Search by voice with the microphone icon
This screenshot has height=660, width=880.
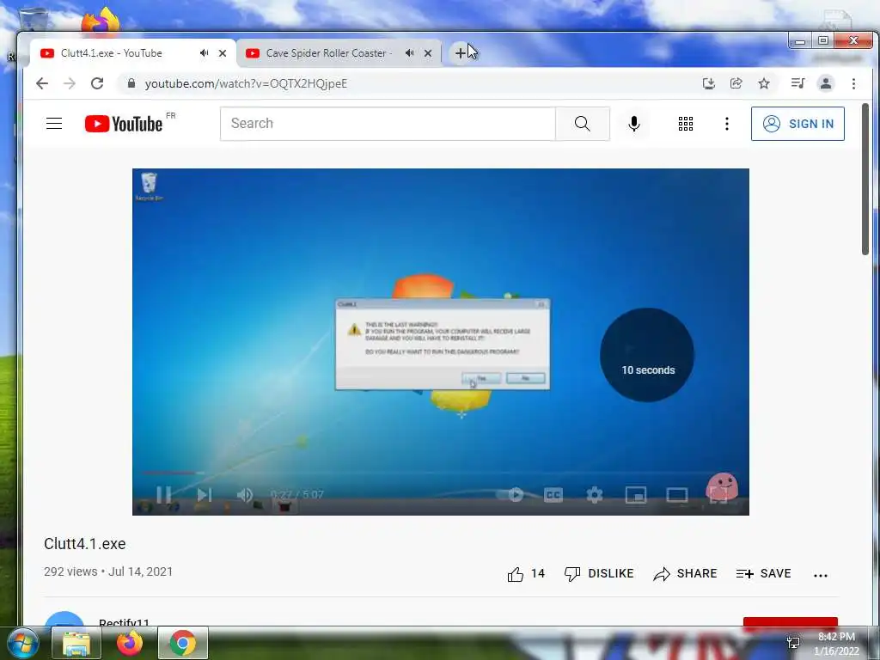(x=634, y=124)
